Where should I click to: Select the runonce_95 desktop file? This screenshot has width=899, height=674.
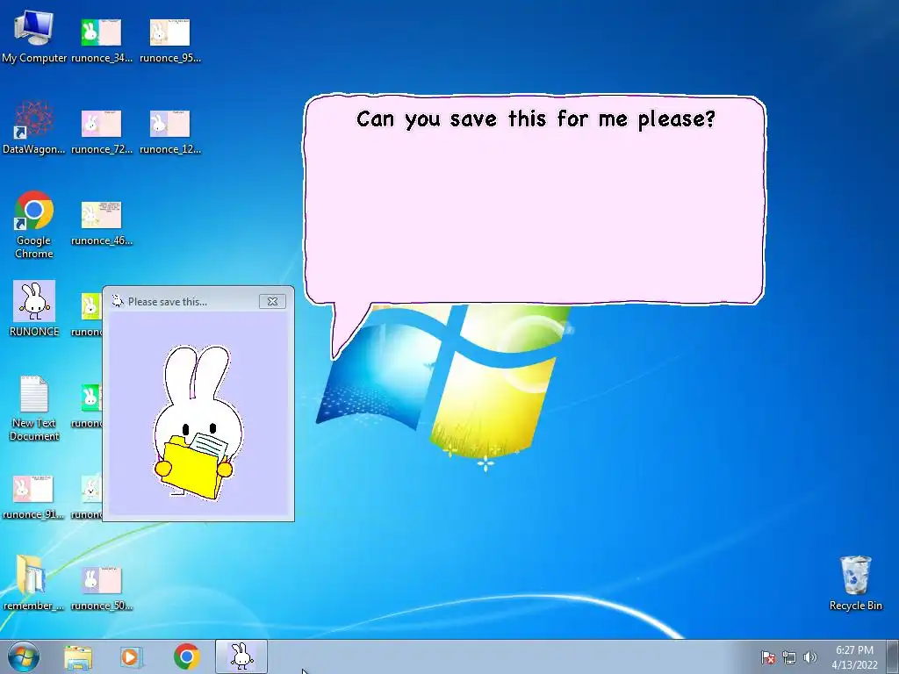pyautogui.click(x=169, y=39)
